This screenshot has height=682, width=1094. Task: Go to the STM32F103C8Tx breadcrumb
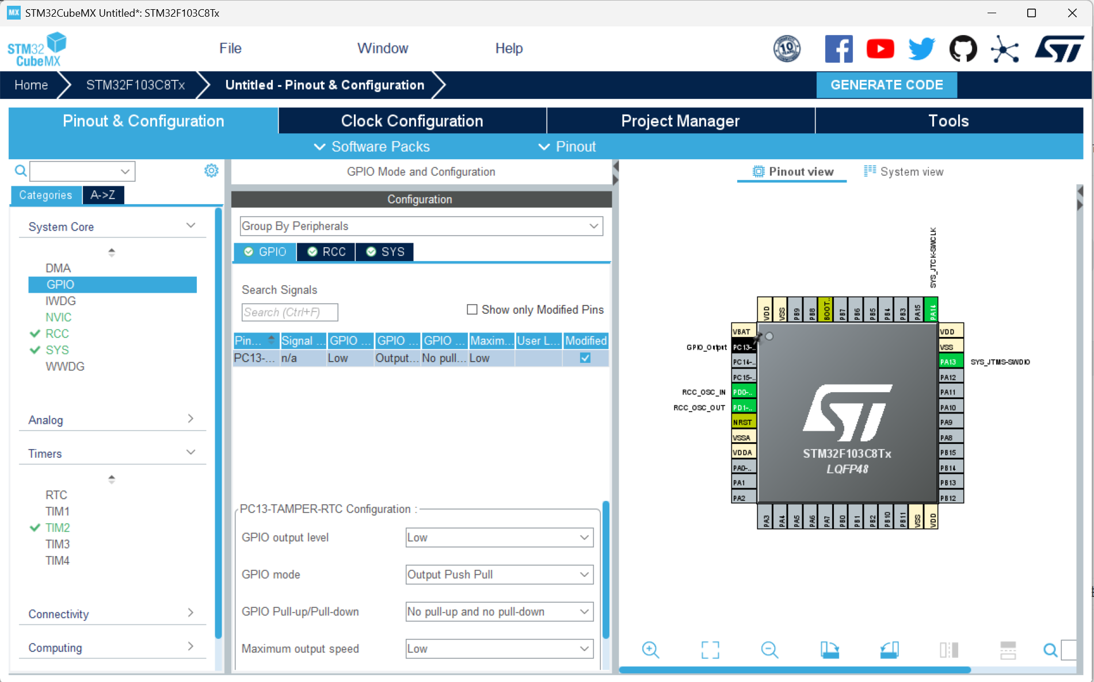click(135, 85)
